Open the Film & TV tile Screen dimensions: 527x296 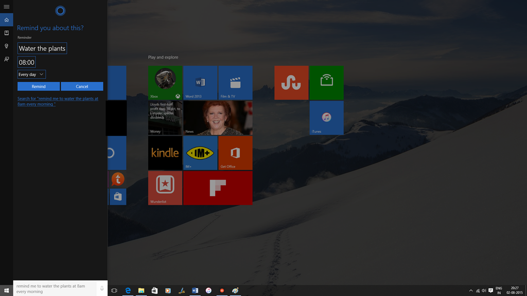[235, 83]
